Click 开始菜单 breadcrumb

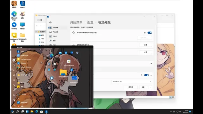pyautogui.click(x=76, y=22)
